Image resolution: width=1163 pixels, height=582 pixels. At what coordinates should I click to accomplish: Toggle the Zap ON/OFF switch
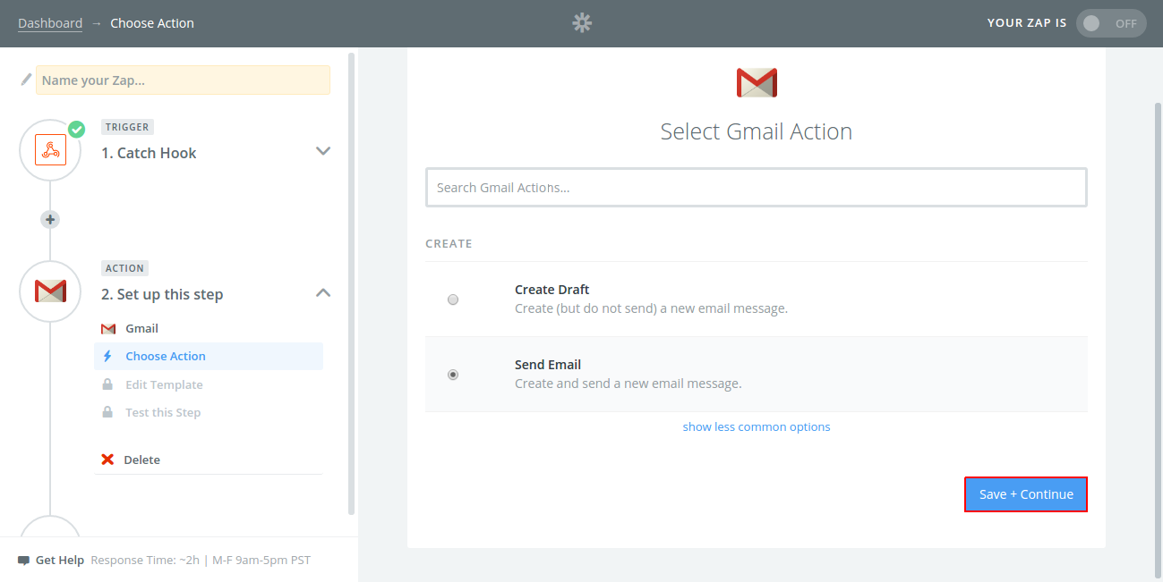[1111, 23]
